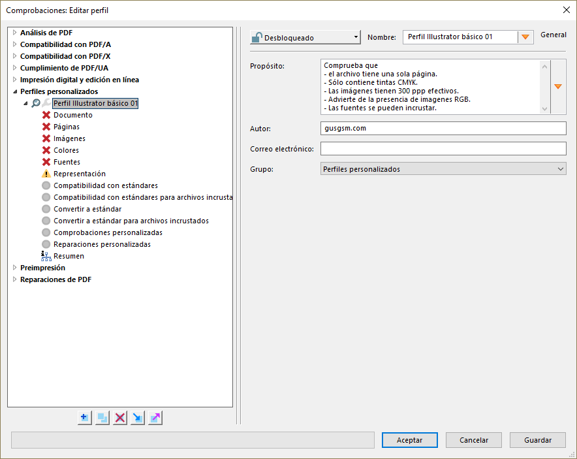Image resolution: width=577 pixels, height=459 pixels.
Task: Click the red X icon next to Documento
Action: [x=46, y=115]
